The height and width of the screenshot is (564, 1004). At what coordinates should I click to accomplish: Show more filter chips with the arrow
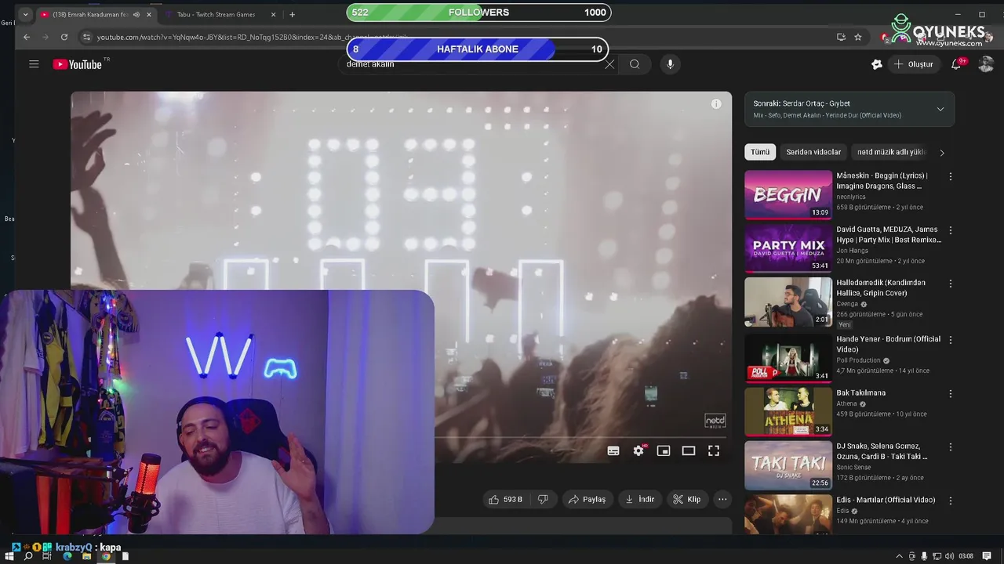tap(942, 152)
